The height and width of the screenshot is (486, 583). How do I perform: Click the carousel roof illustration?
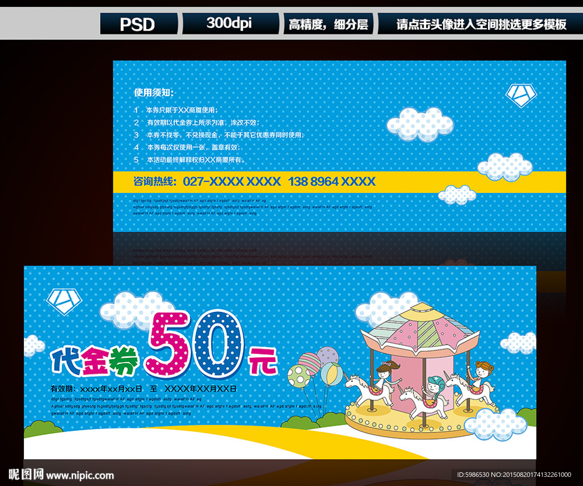[420, 329]
